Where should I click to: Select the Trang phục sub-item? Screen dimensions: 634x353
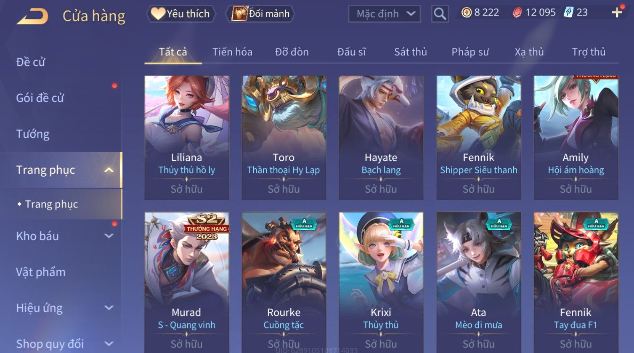tap(51, 204)
